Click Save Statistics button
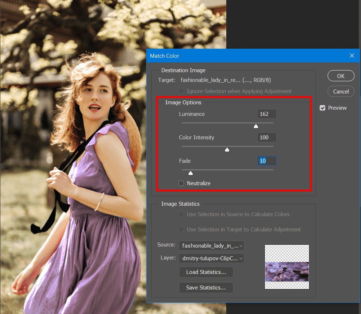Screen dimensions: 361x314 (206, 288)
